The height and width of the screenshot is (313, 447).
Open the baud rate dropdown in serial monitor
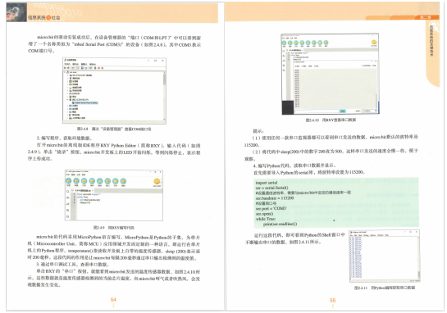(369, 111)
